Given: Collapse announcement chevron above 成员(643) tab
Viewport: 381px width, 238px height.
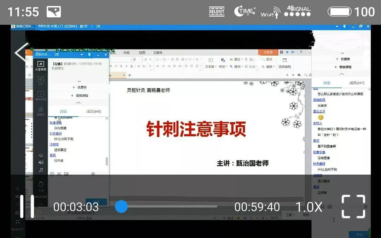Looking at the screenshot, I should tap(79, 103).
